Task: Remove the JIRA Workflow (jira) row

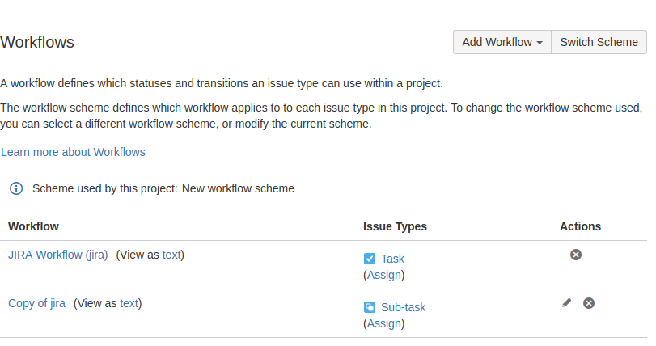Action: tap(576, 255)
